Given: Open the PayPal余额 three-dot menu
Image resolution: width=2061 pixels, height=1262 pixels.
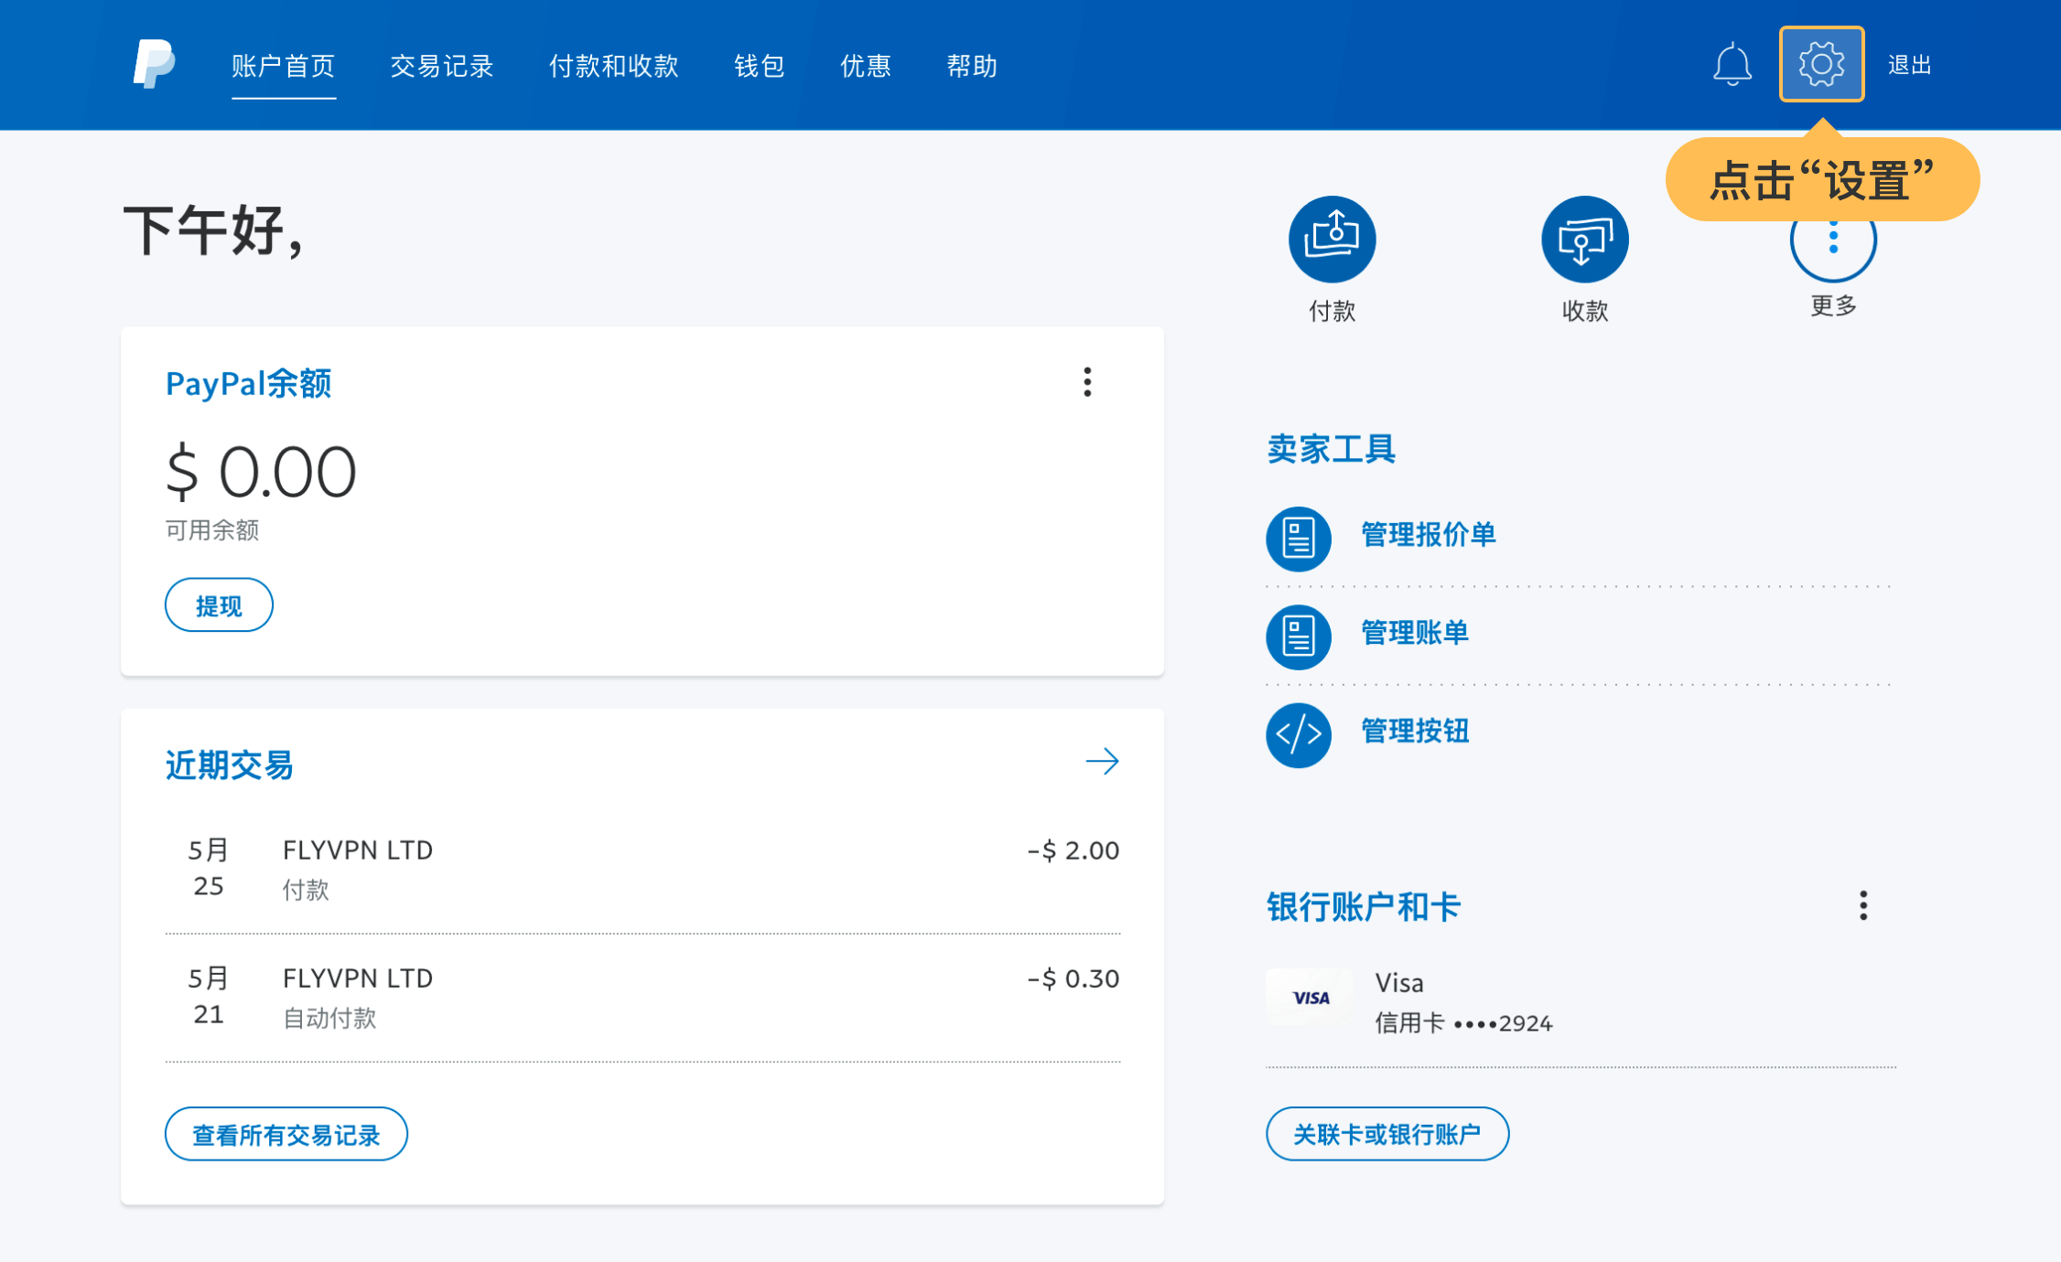Looking at the screenshot, I should pos(1087,382).
